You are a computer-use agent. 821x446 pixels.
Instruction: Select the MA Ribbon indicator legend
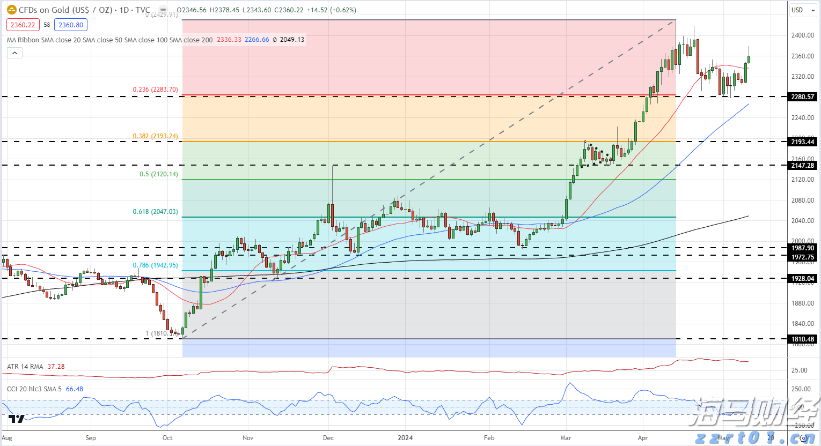point(109,40)
